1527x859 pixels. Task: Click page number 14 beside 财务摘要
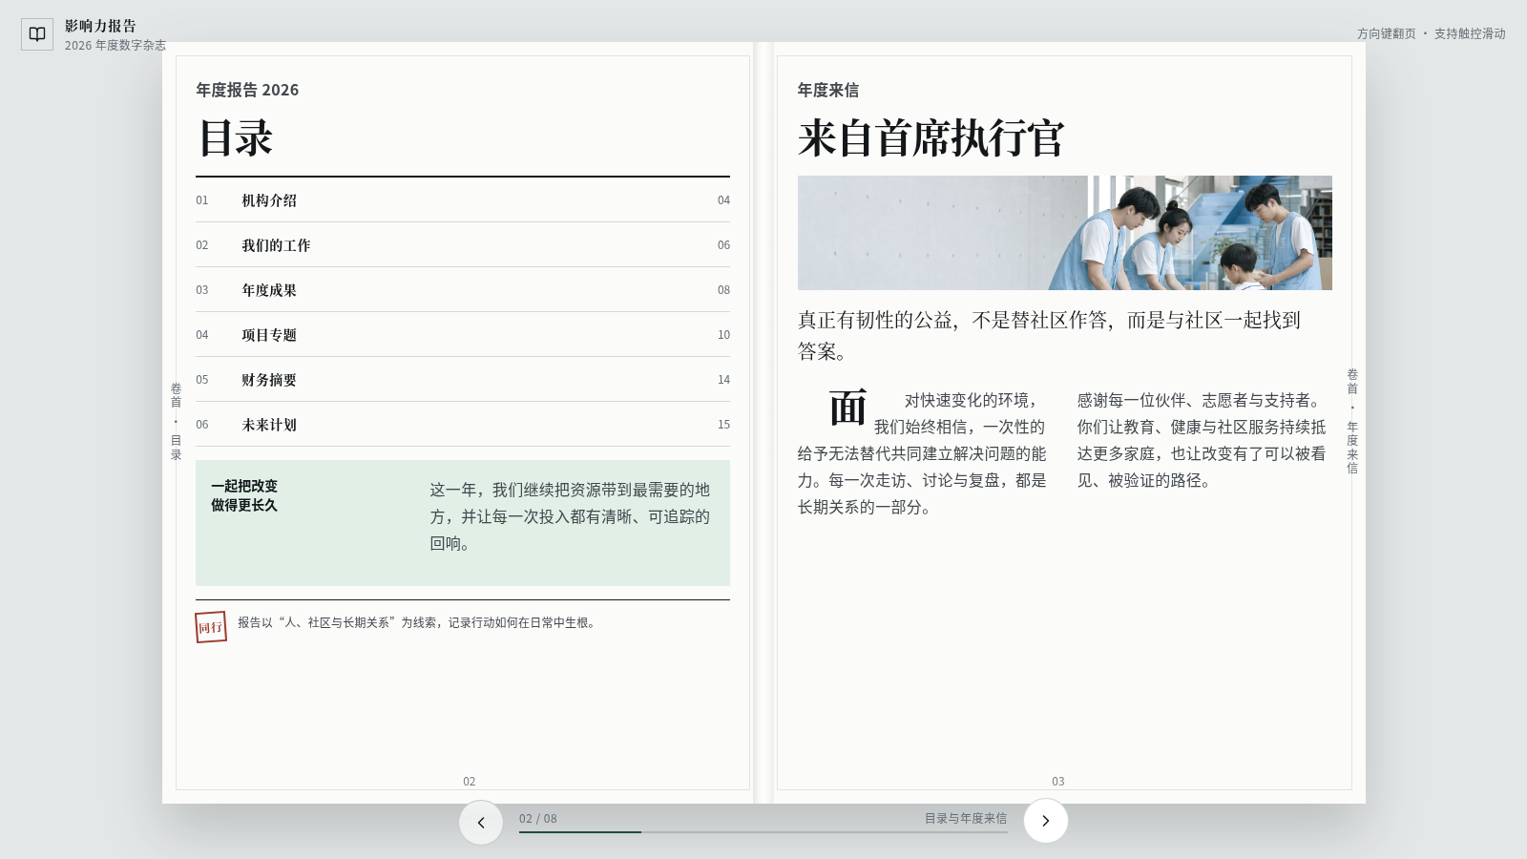[723, 380]
